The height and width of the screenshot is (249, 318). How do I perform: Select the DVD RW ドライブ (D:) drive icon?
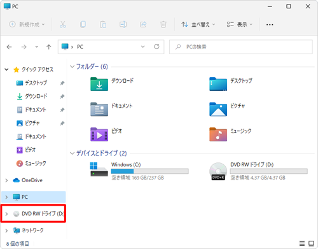[218, 171]
